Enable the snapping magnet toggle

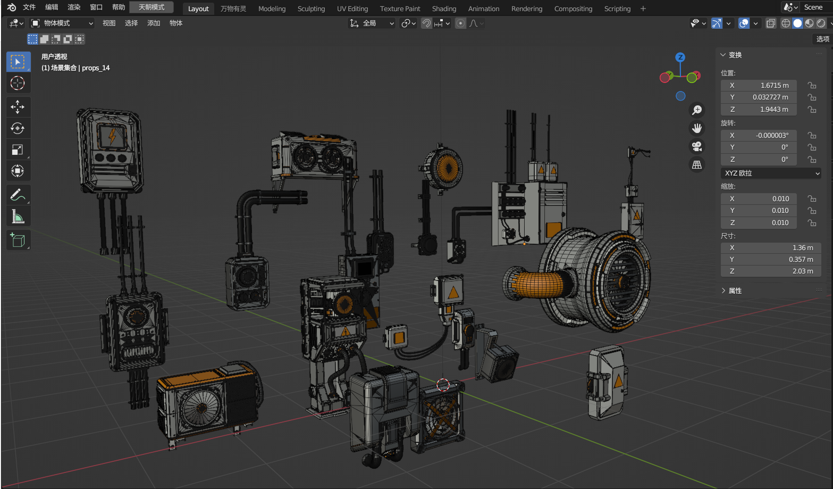[426, 23]
